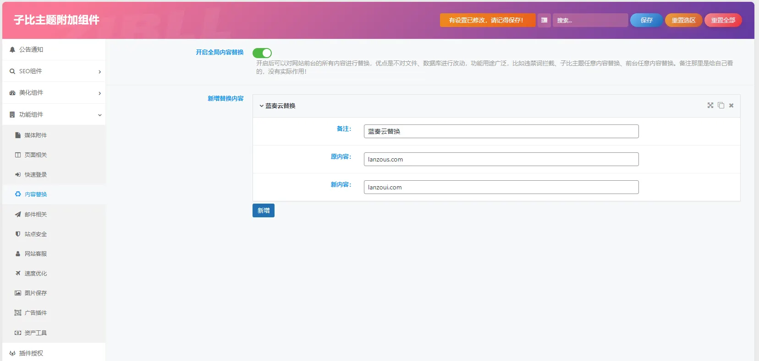Image resolution: width=759 pixels, height=361 pixels.
Task: Click the plane icon beside 速度优化
Action: pos(18,273)
